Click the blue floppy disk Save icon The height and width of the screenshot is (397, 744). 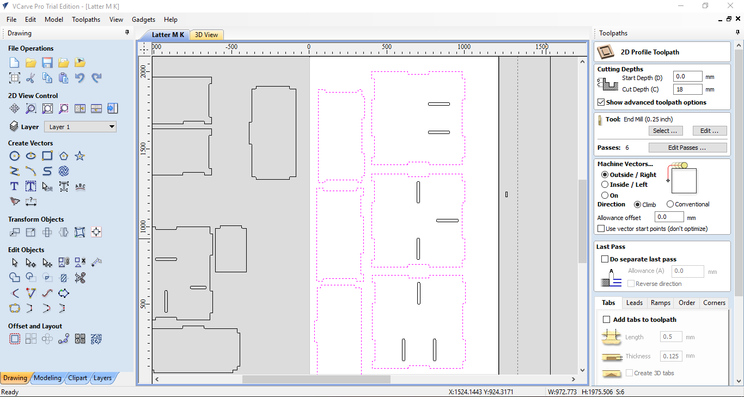pos(47,63)
